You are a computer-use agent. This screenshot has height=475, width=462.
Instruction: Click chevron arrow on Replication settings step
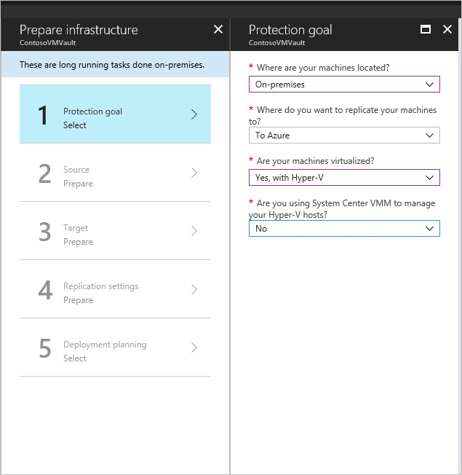point(194,289)
